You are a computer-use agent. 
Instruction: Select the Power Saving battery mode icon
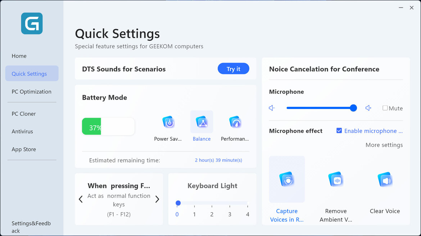(x=168, y=123)
